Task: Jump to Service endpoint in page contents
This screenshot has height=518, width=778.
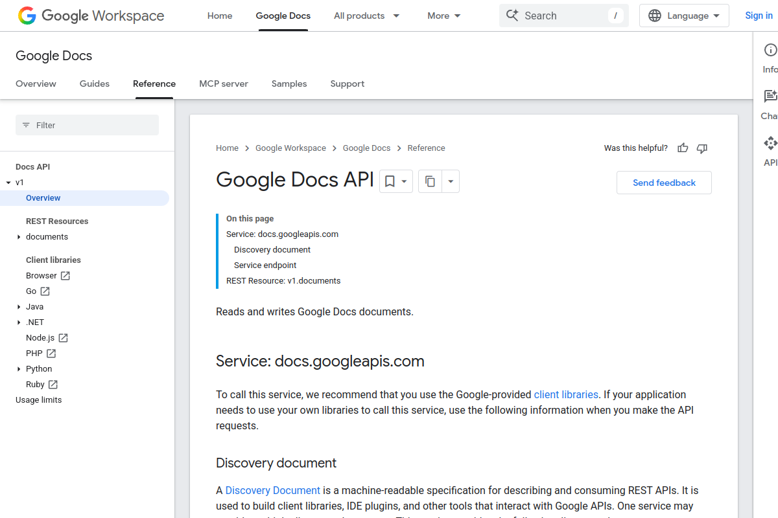Action: 265,265
